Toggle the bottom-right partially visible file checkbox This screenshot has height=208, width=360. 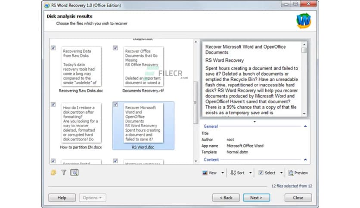tap(115, 161)
